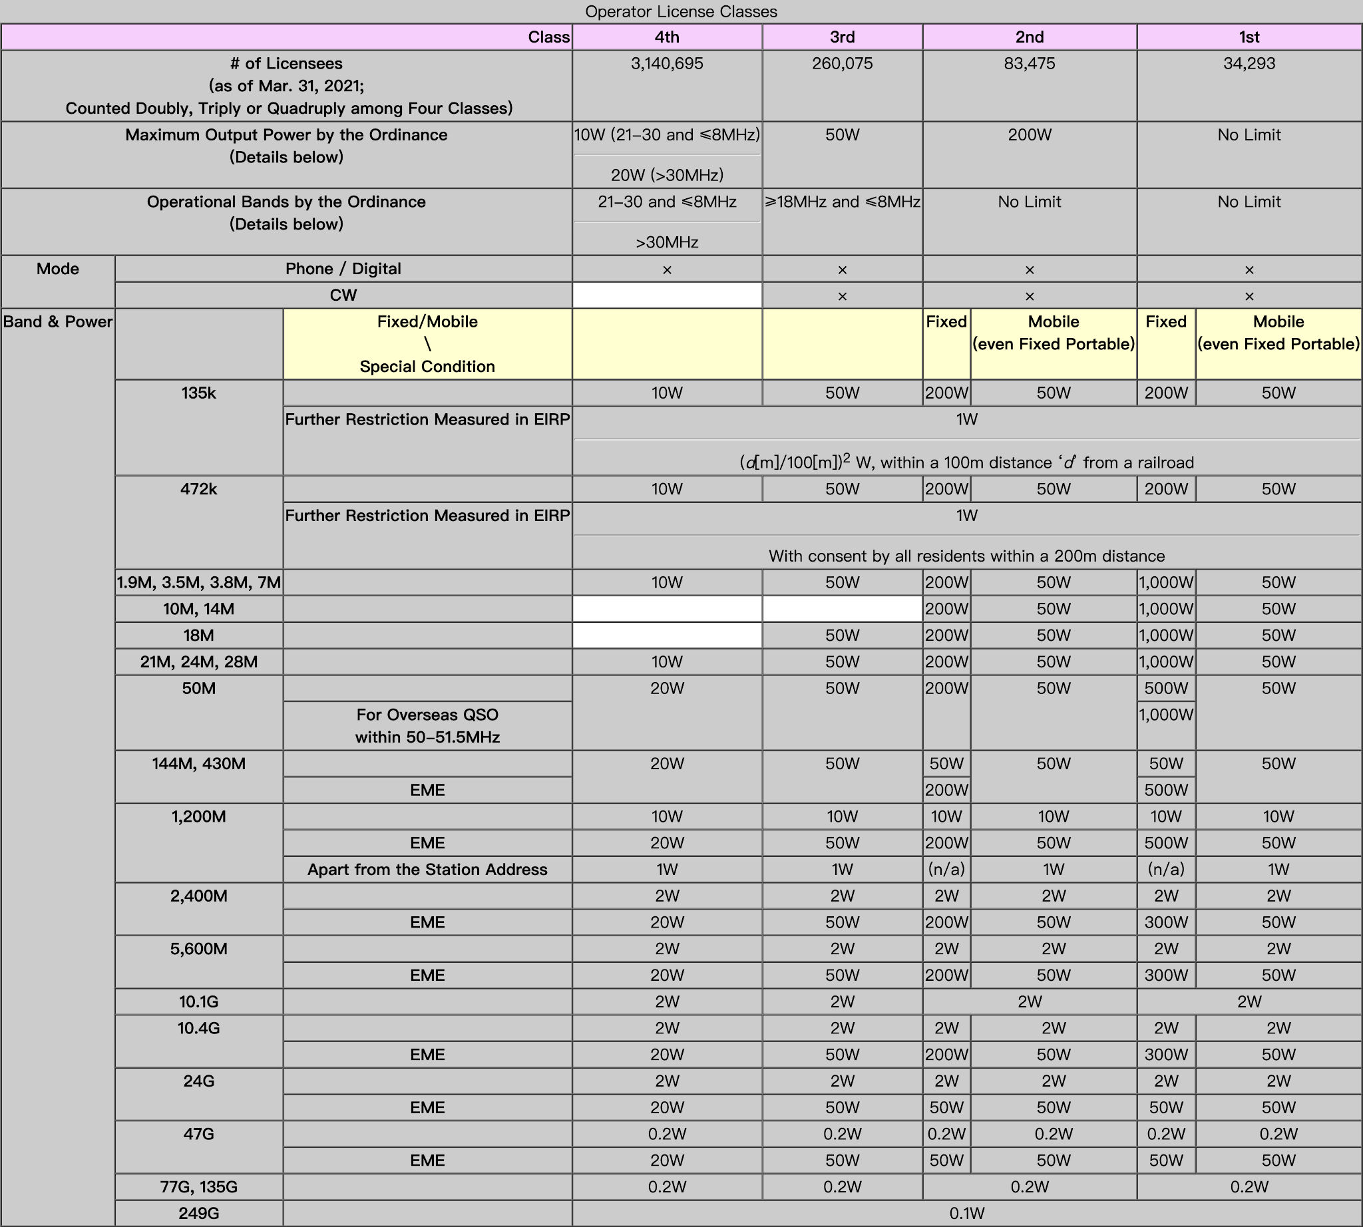Click '# of Licensees' row header
This screenshot has height=1227, width=1363.
(x=287, y=86)
